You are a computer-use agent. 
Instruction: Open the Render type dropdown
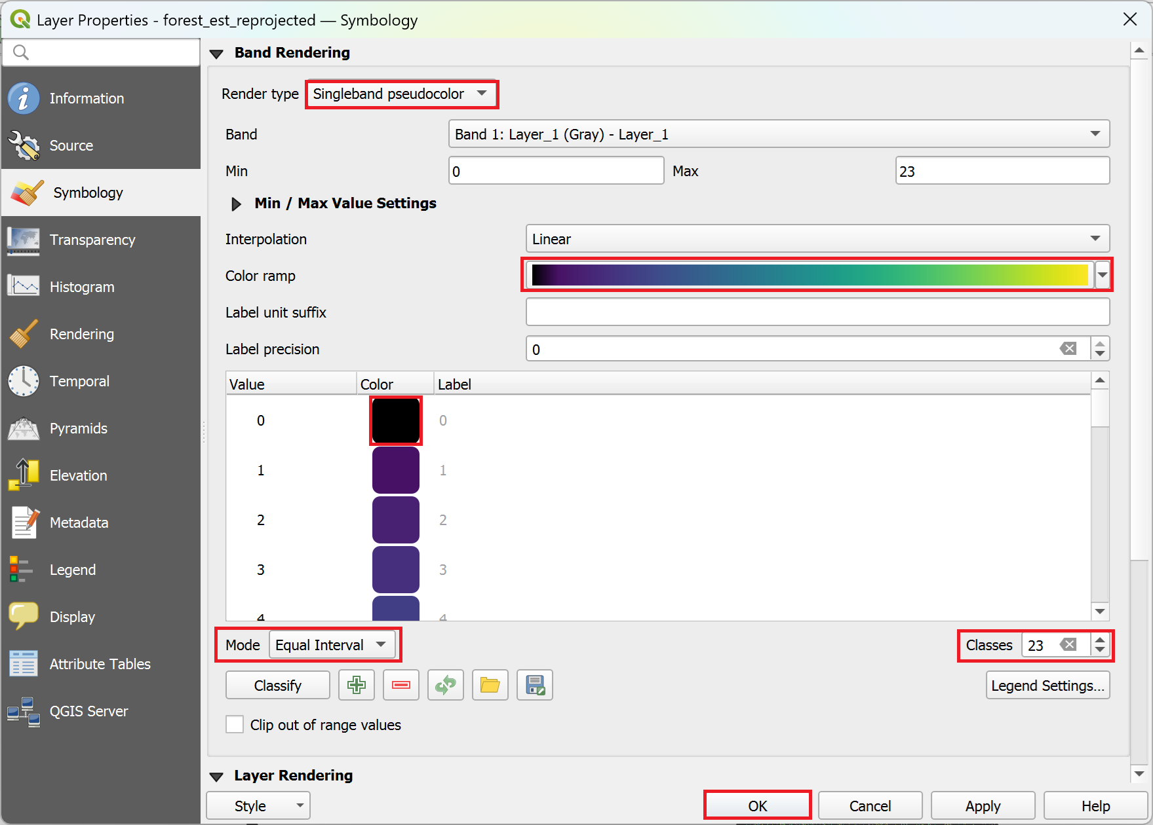pyautogui.click(x=401, y=94)
